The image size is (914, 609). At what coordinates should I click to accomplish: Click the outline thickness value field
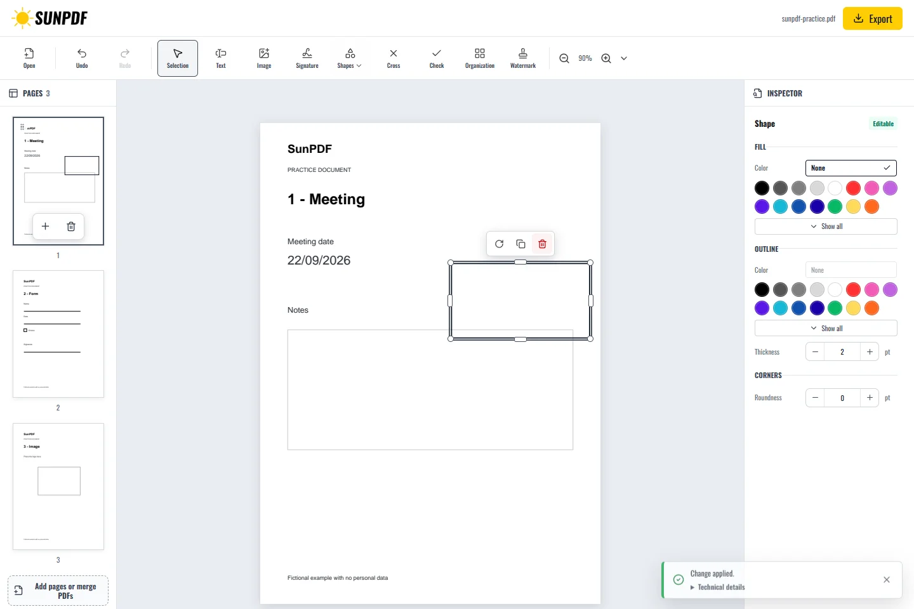(x=842, y=352)
